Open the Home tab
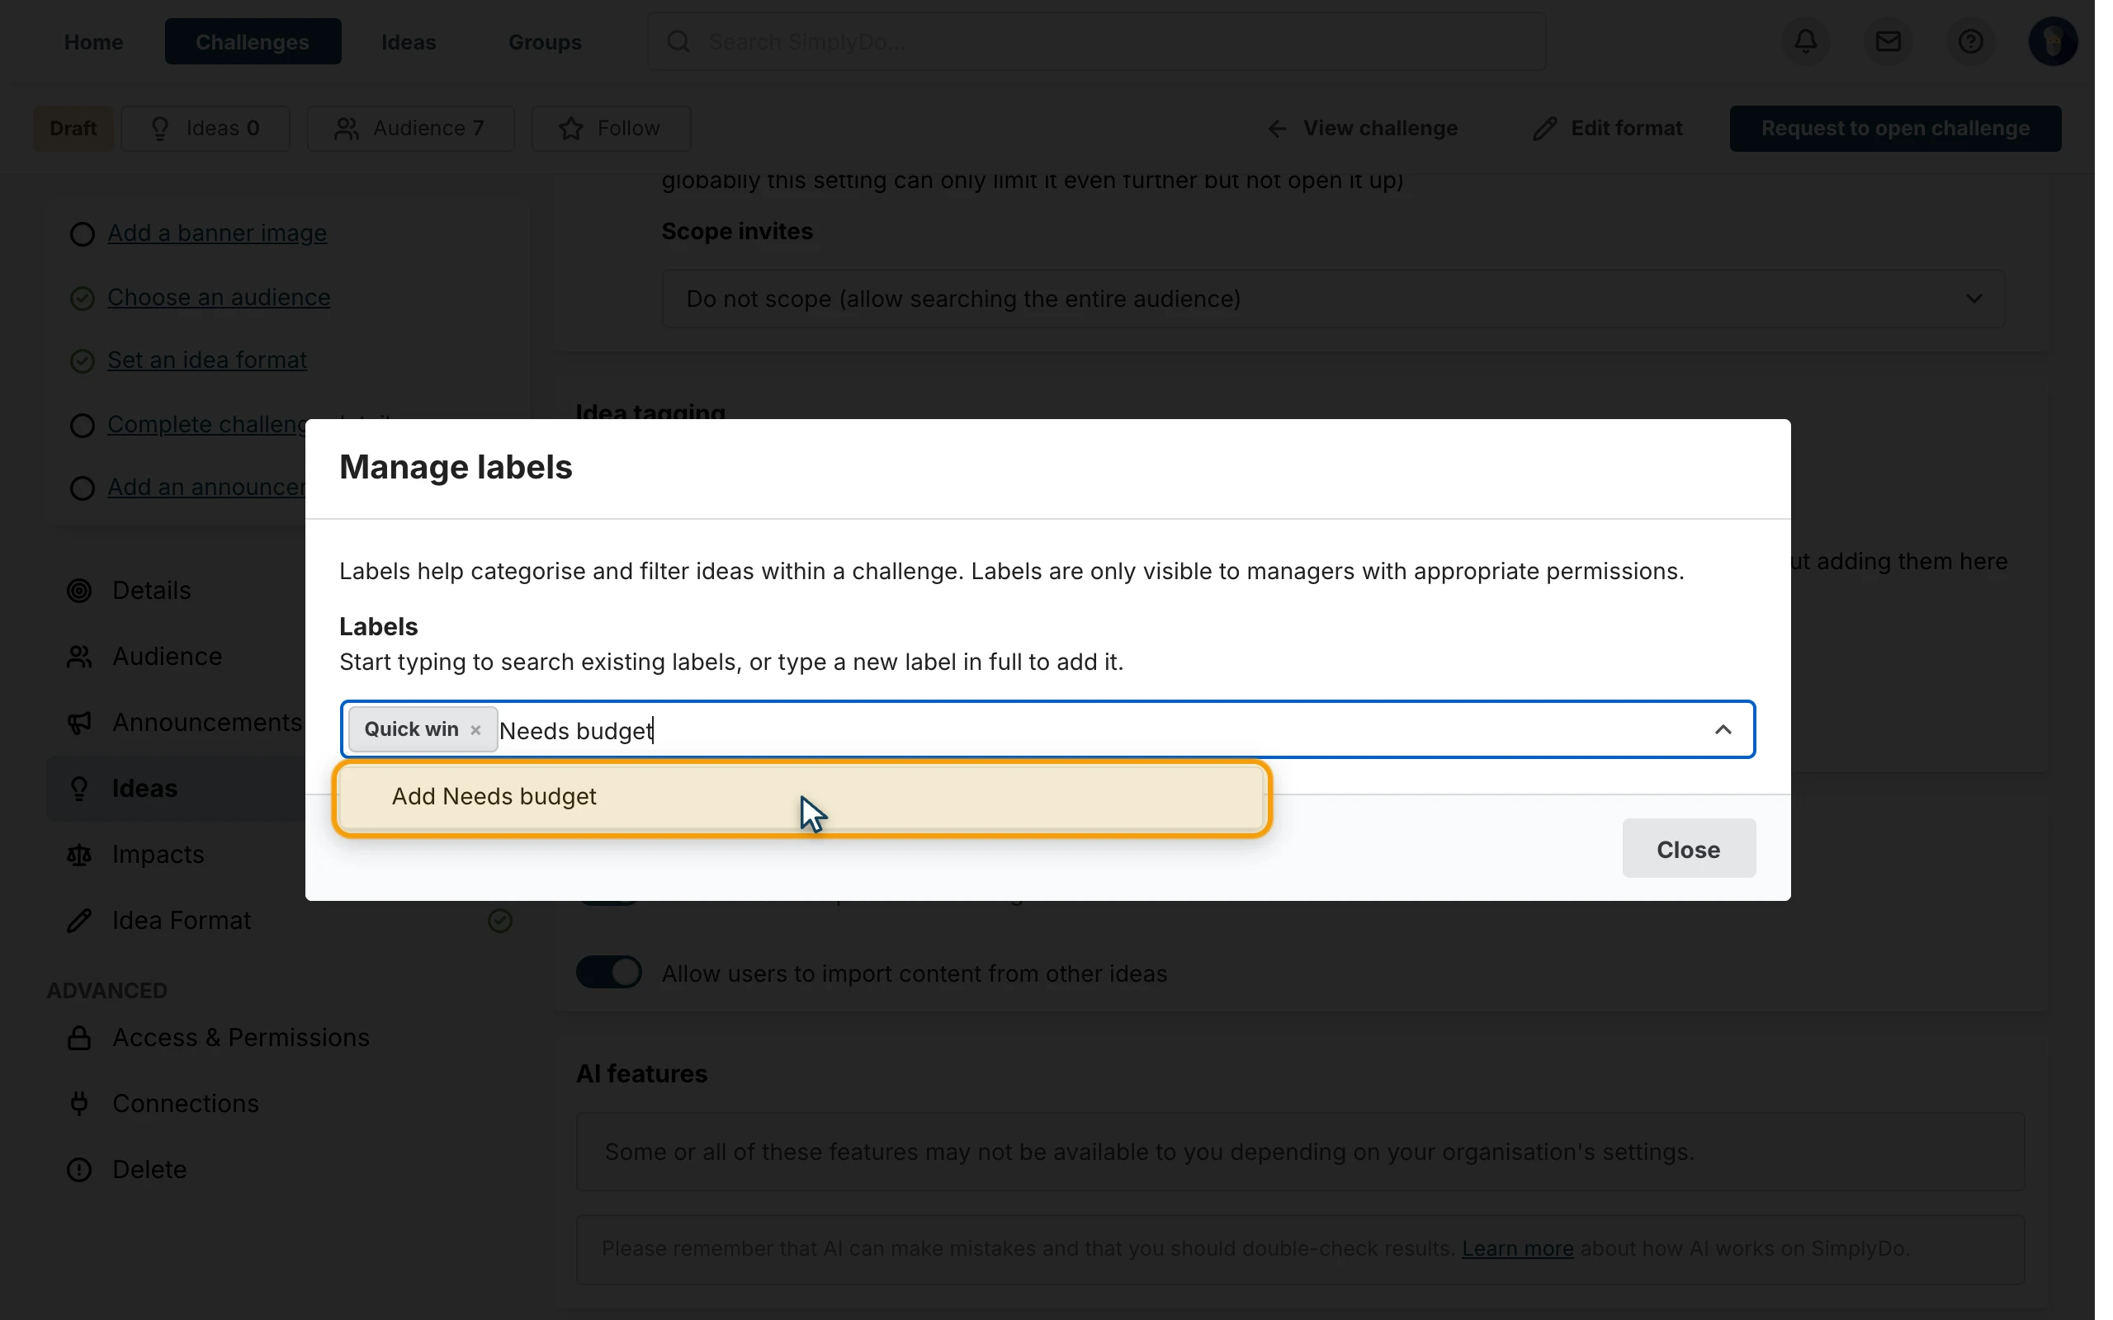 [x=93, y=41]
